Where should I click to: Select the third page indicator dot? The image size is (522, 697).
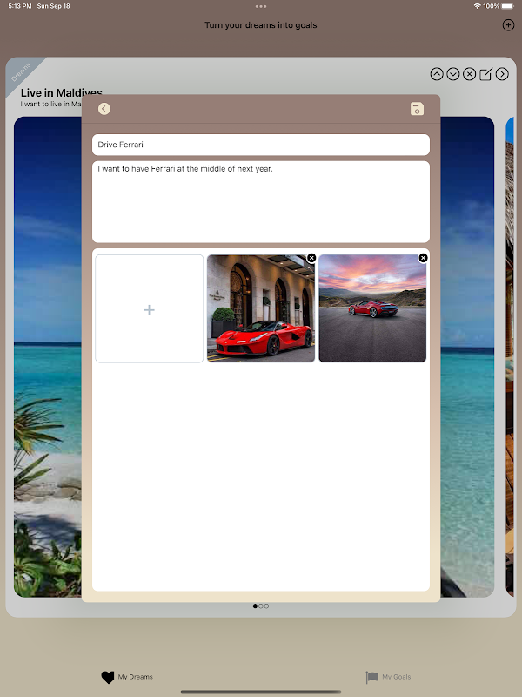pyautogui.click(x=266, y=606)
